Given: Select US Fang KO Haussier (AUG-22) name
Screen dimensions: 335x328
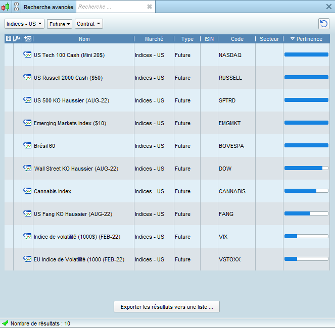Looking at the screenshot, I should [x=73, y=214].
